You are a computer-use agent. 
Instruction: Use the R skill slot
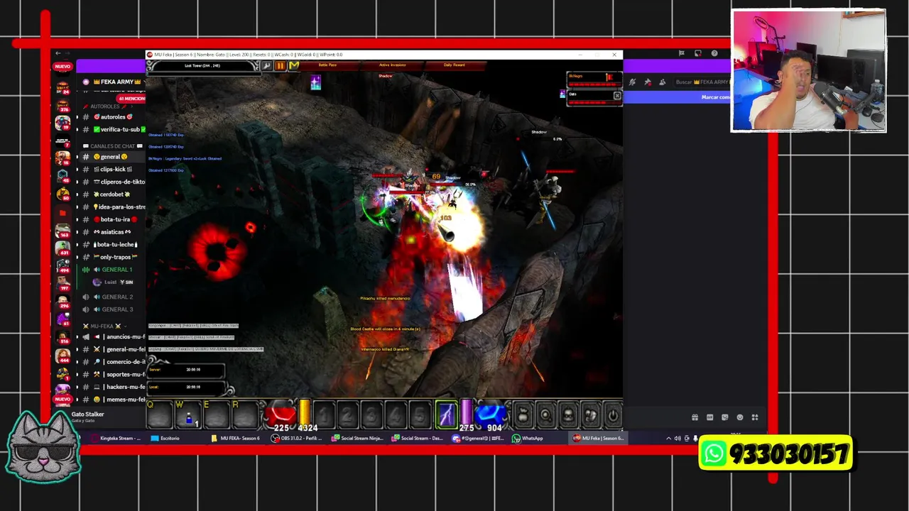tap(245, 414)
